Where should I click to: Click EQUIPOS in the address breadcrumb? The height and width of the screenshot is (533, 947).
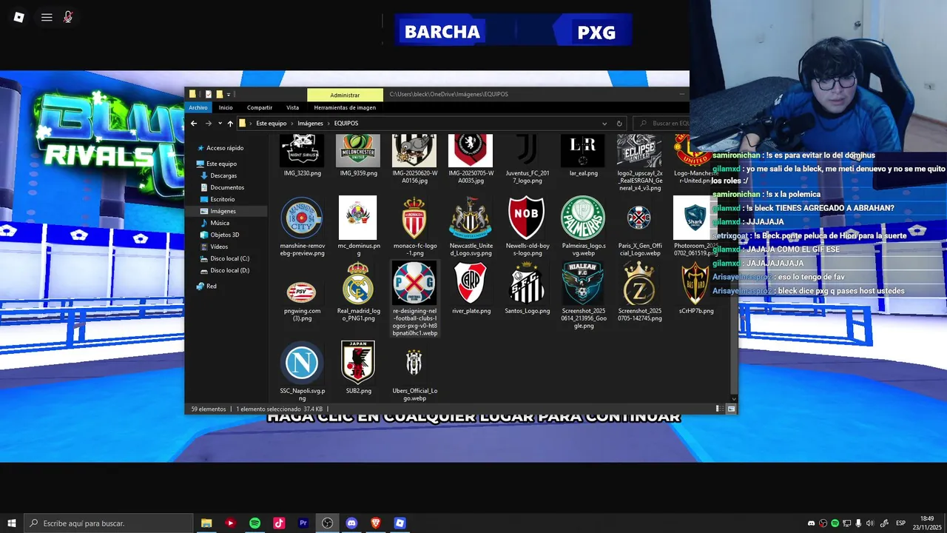(x=346, y=124)
